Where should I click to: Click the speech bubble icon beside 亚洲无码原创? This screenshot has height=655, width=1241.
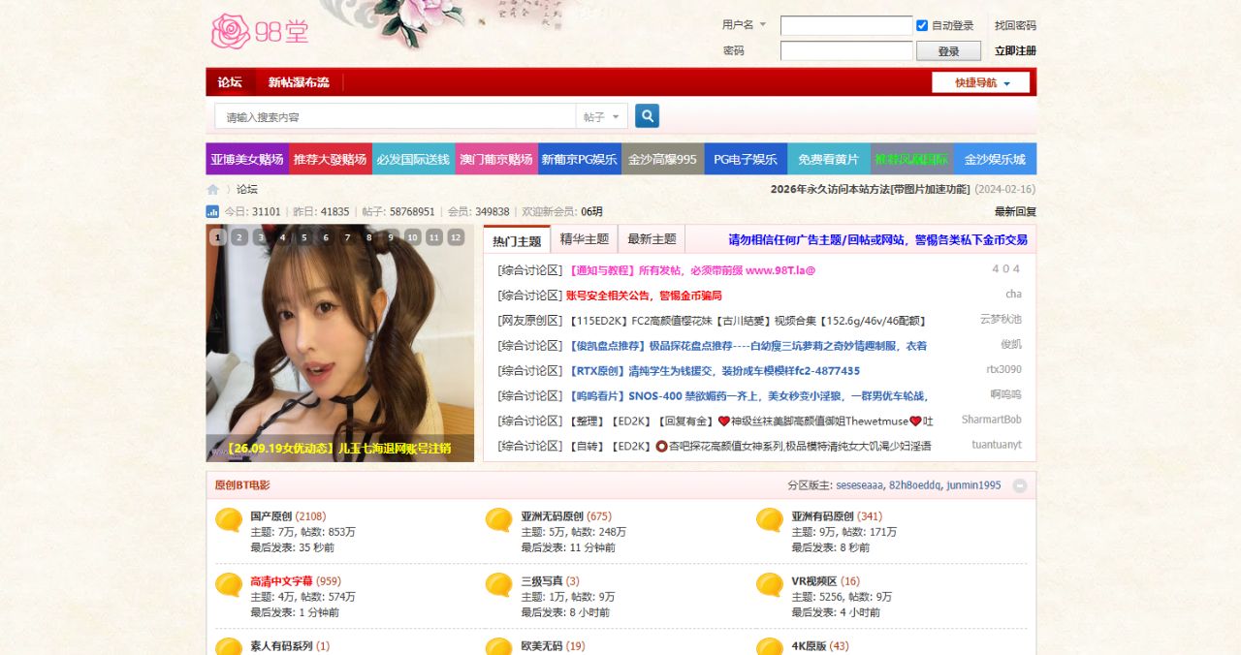(x=499, y=521)
